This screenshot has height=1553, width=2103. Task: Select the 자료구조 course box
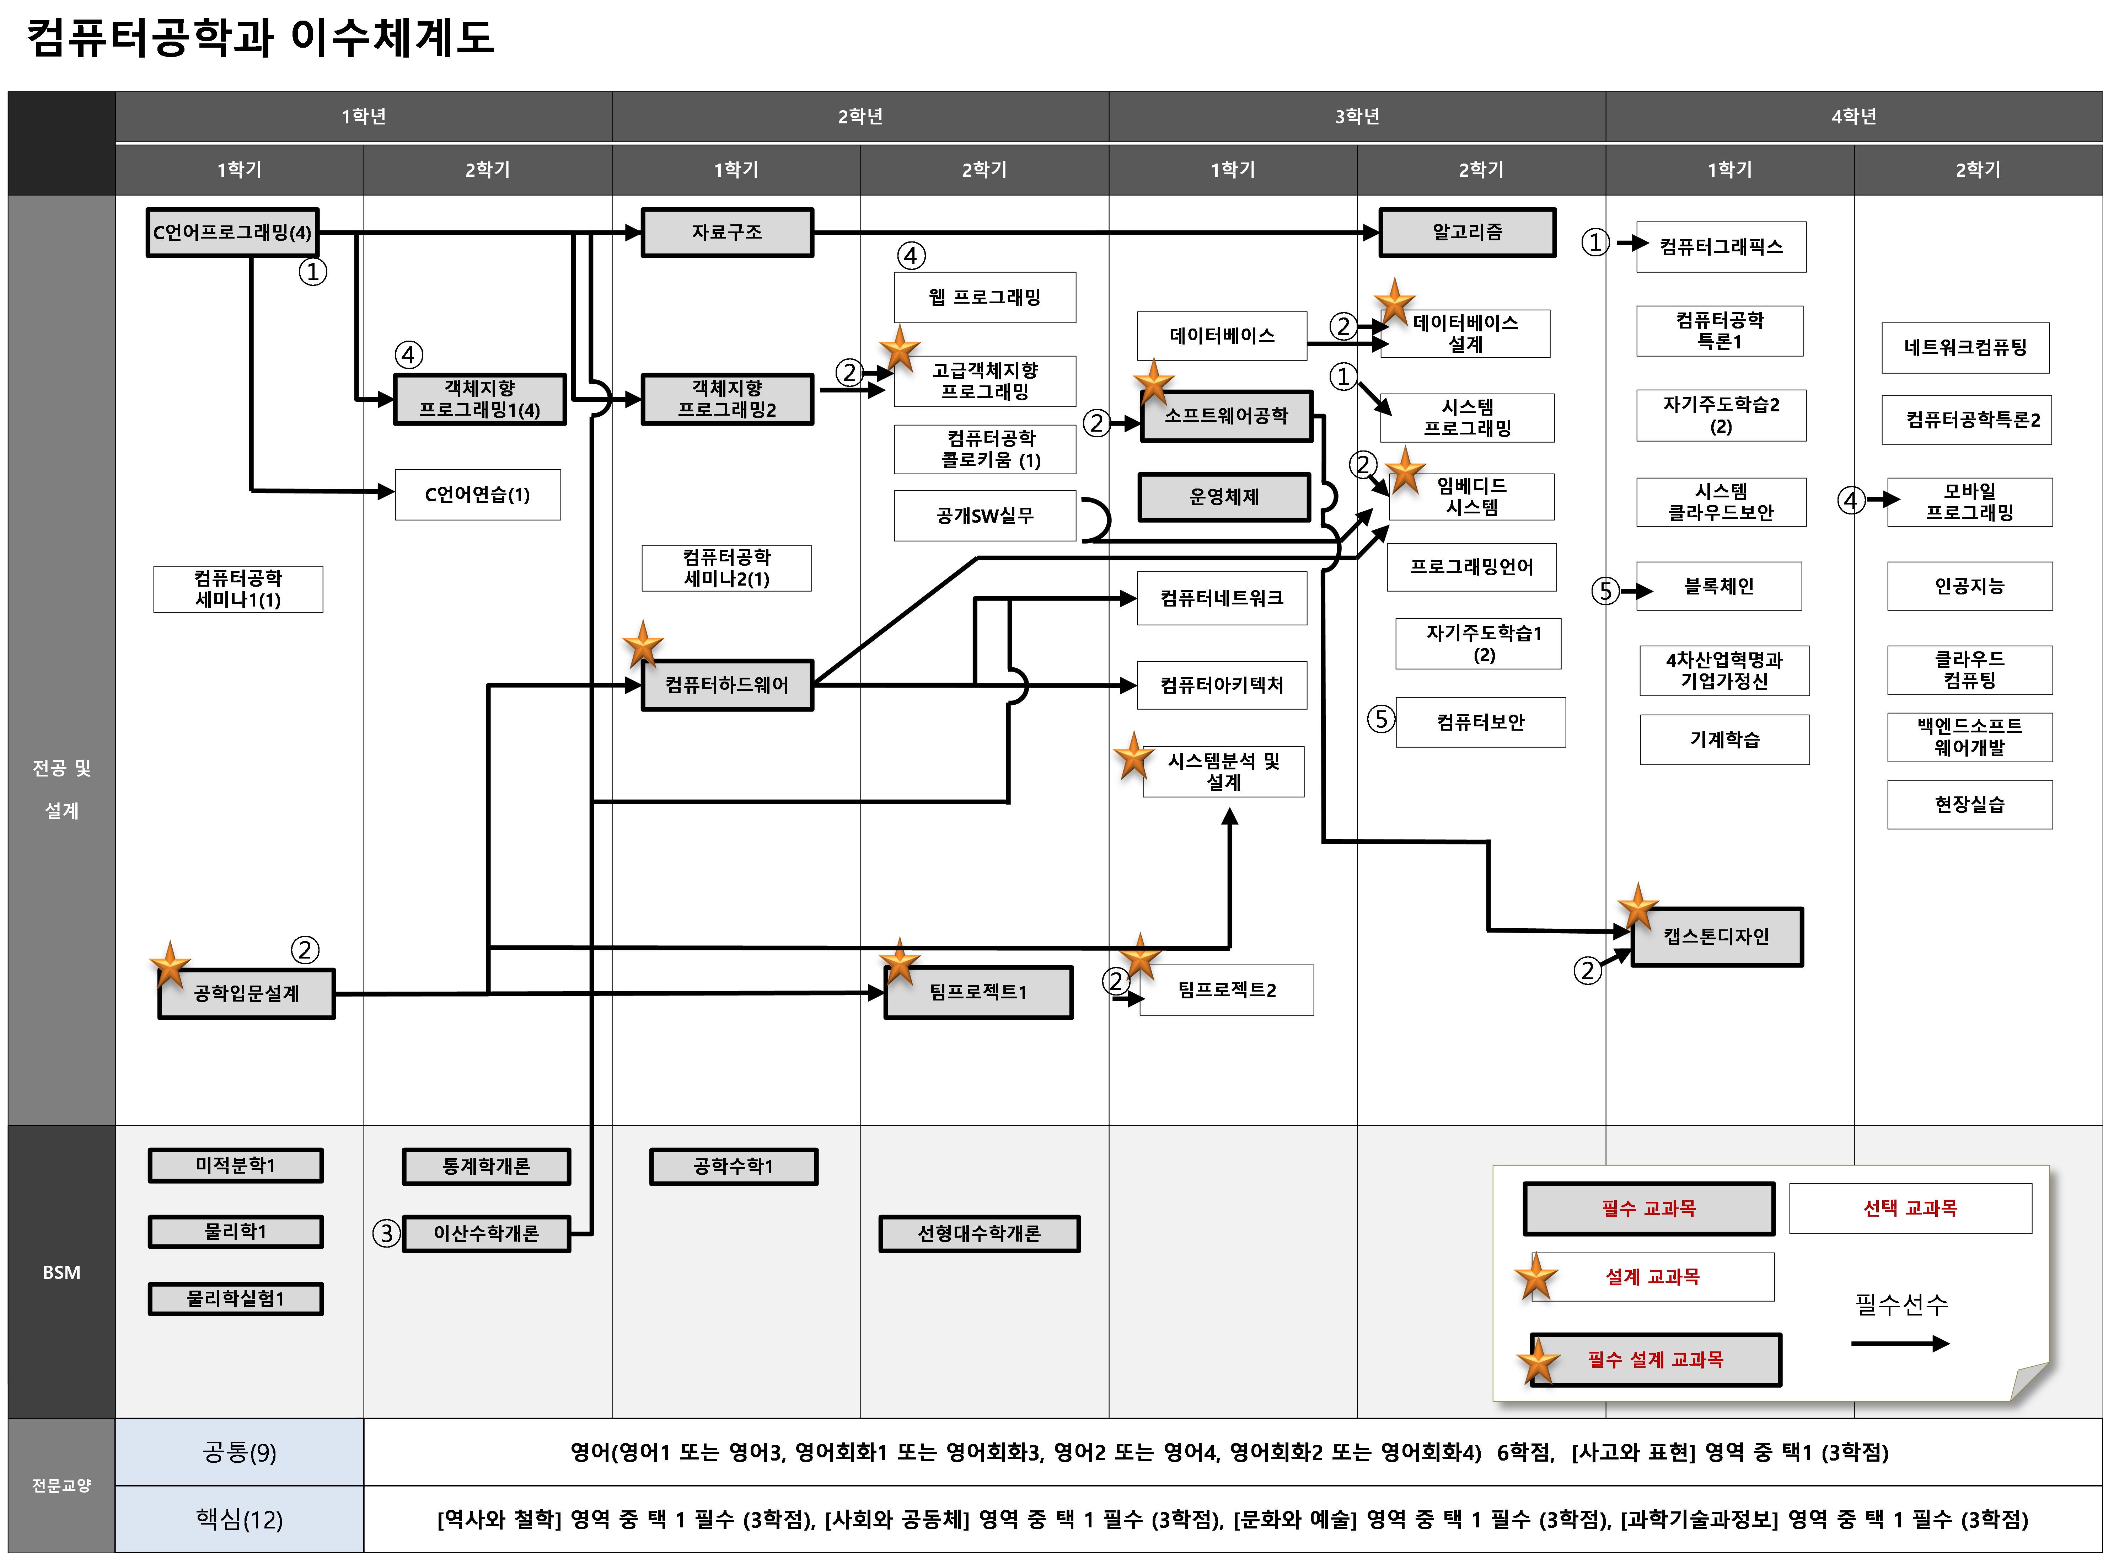727,232
